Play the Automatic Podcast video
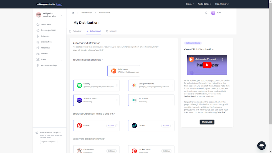 [x=207, y=65]
